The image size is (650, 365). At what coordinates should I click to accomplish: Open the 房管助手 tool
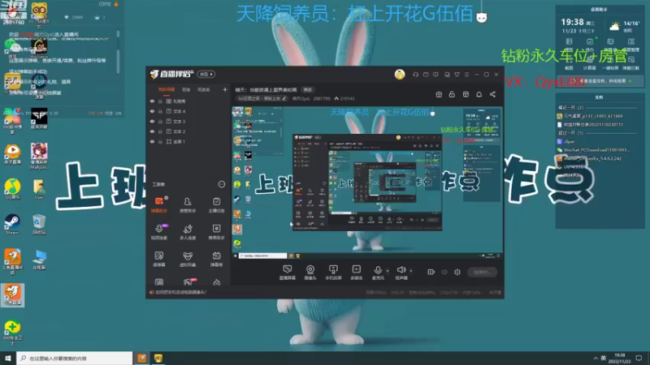(x=188, y=205)
